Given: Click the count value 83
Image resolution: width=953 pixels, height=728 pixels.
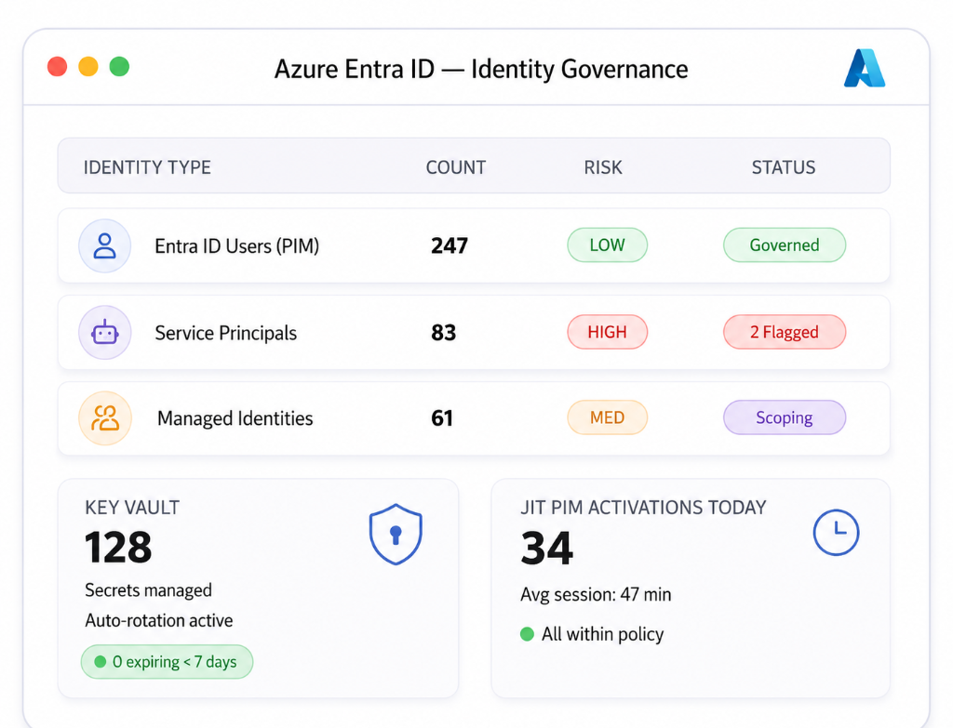Looking at the screenshot, I should 444,332.
